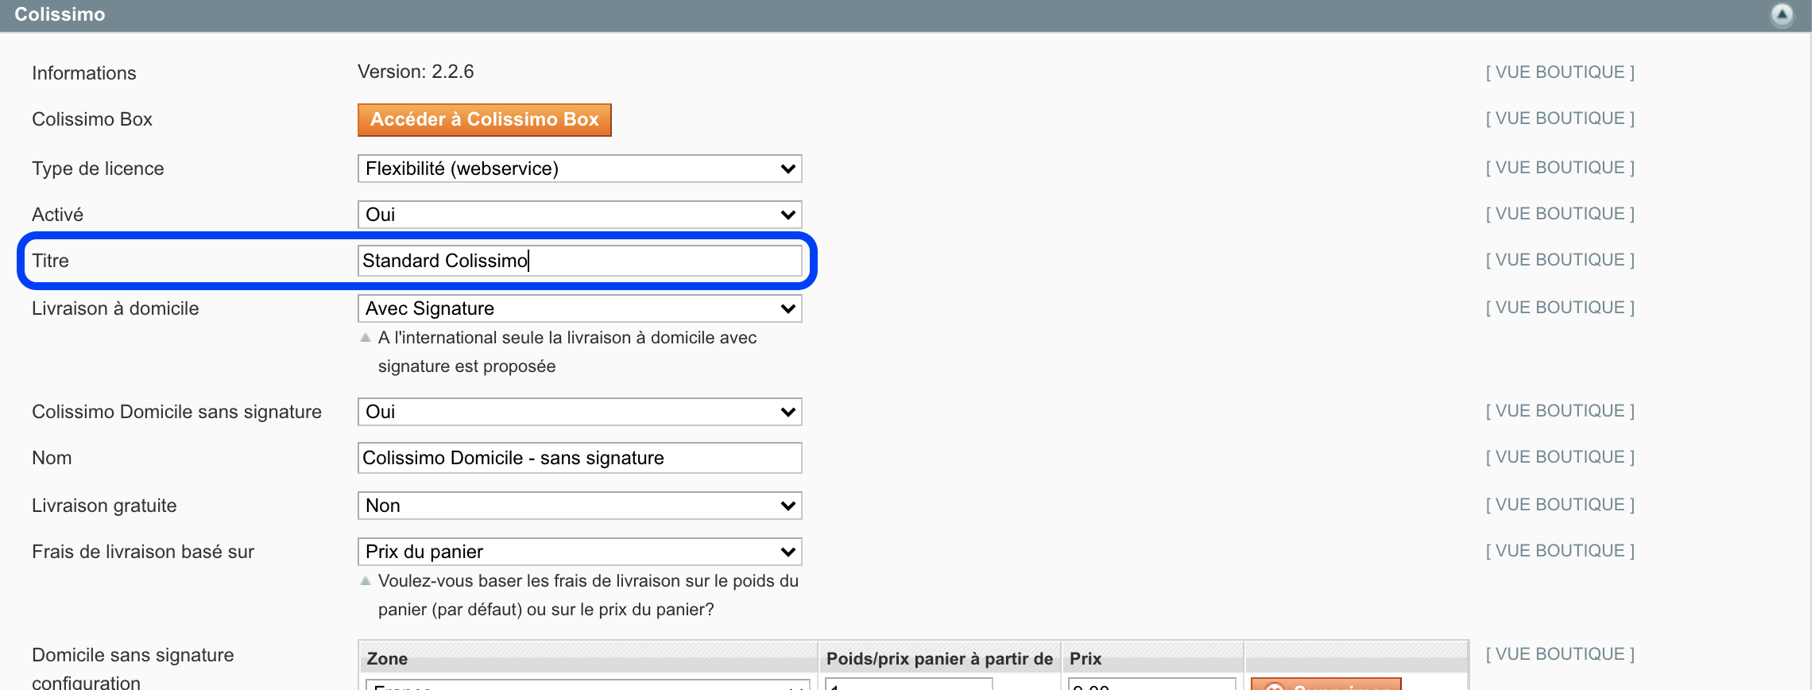Open the Type de licence dropdown

(579, 169)
